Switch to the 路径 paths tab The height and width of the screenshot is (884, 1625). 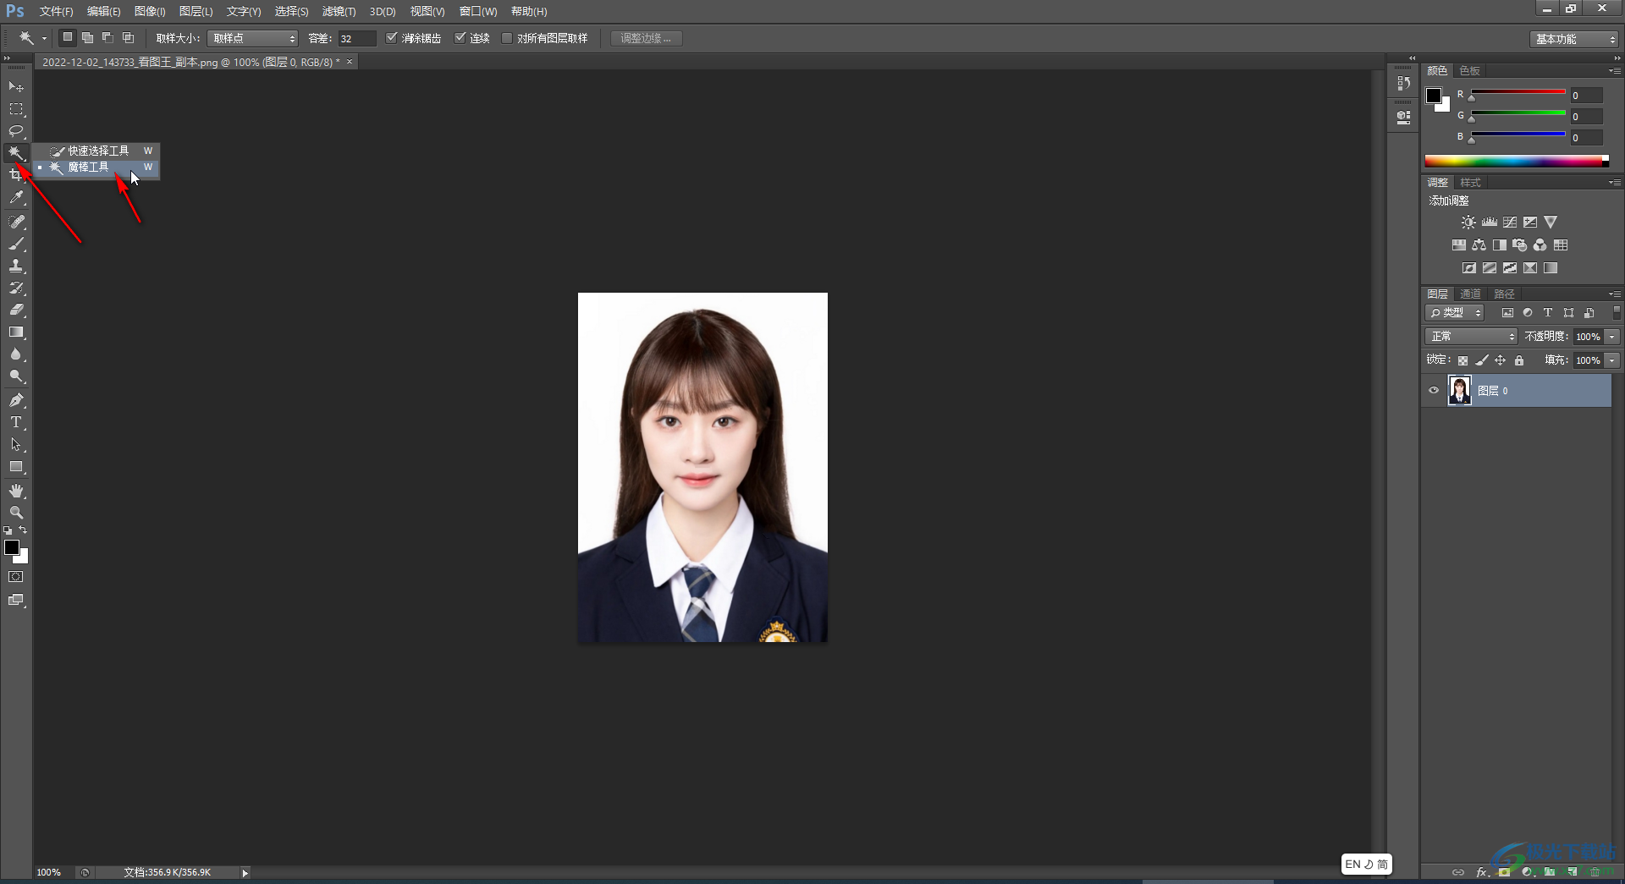click(1505, 294)
